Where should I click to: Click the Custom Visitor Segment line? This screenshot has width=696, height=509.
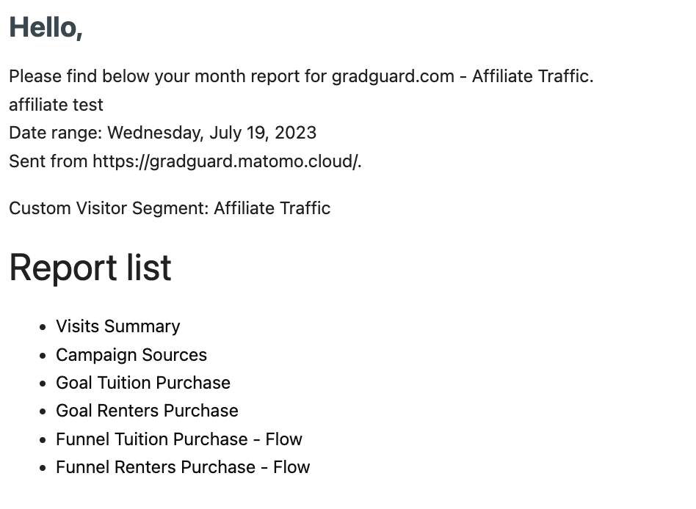(170, 208)
